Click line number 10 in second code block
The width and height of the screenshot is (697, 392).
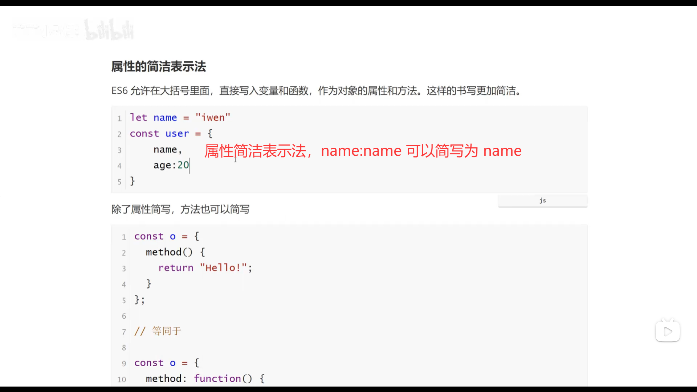[x=122, y=379]
